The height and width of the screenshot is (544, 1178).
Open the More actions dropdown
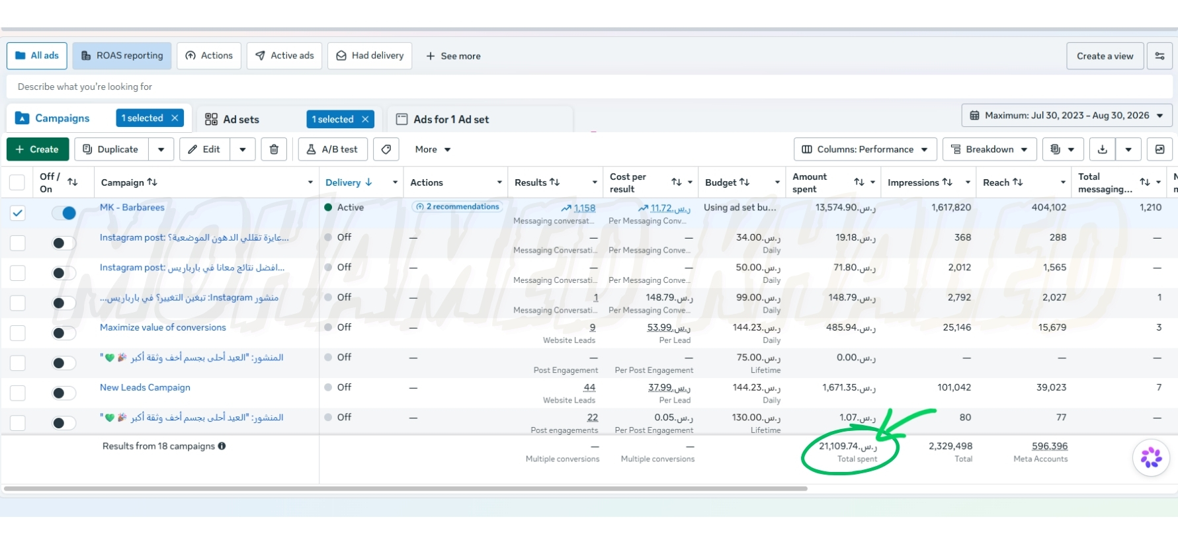pyautogui.click(x=433, y=149)
